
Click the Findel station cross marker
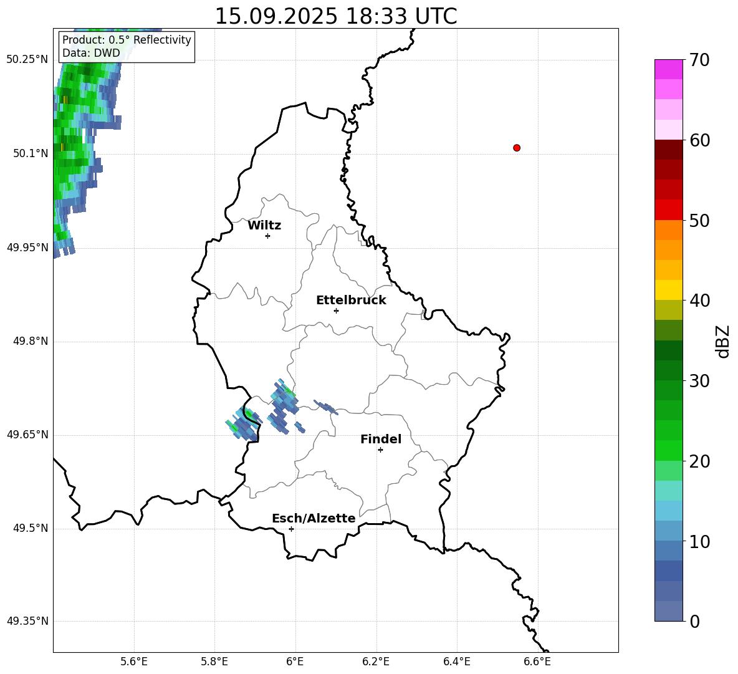[380, 450]
